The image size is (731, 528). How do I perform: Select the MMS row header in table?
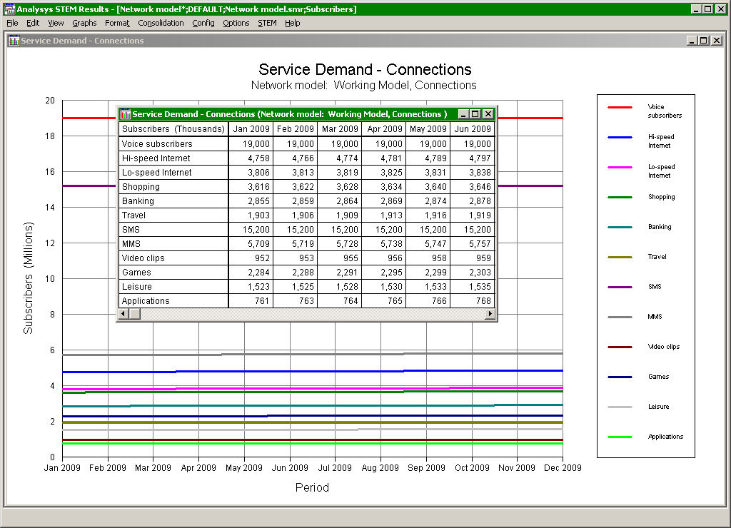173,244
